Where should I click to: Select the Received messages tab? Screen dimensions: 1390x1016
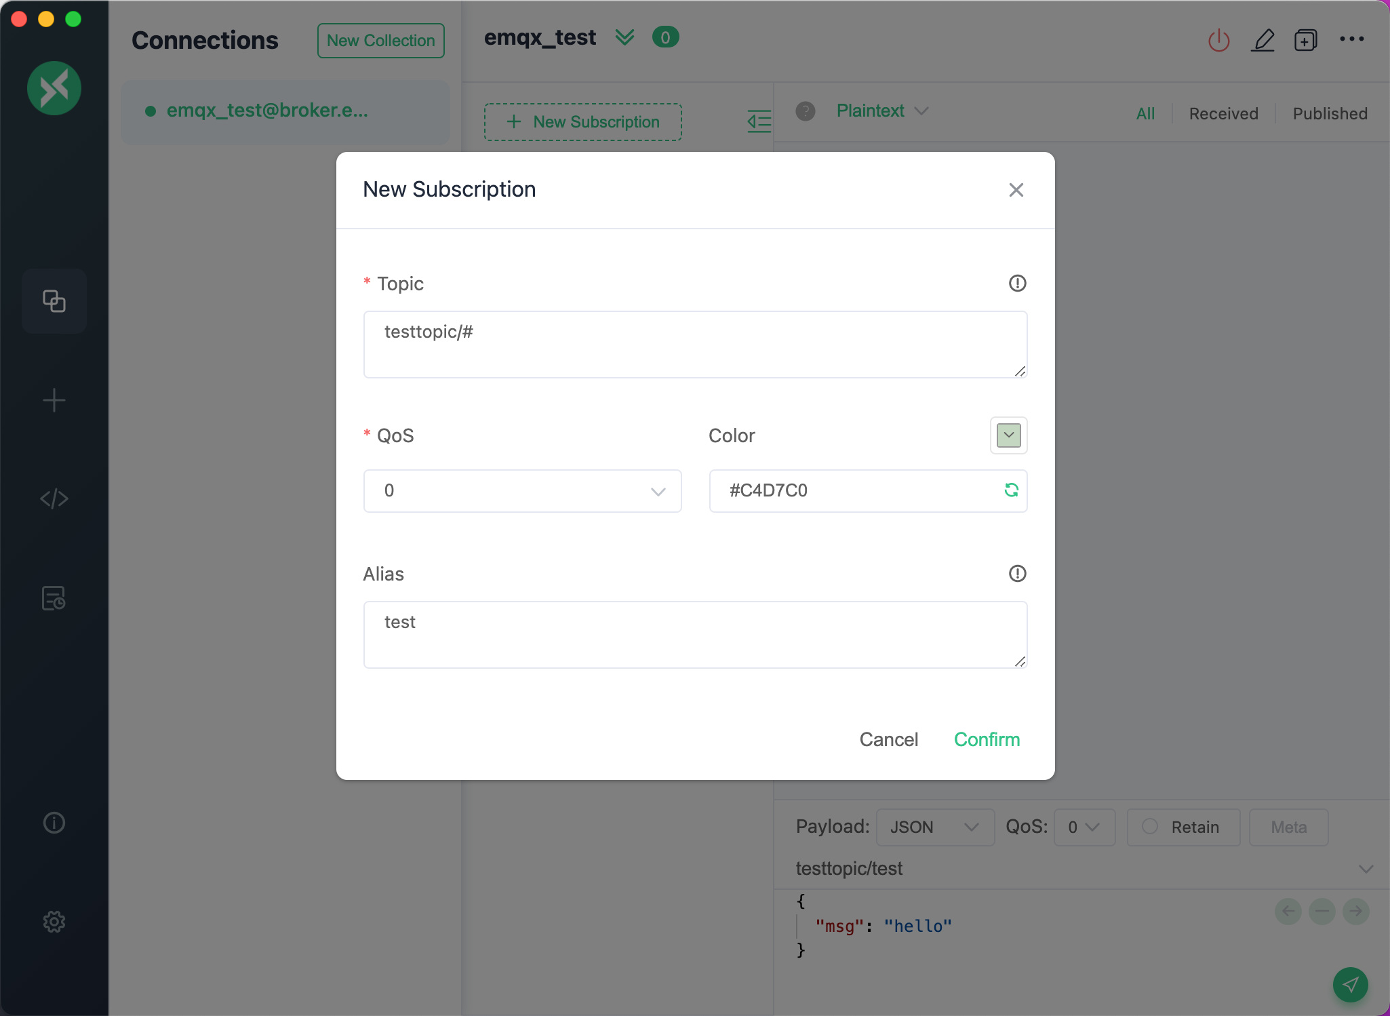(x=1225, y=113)
